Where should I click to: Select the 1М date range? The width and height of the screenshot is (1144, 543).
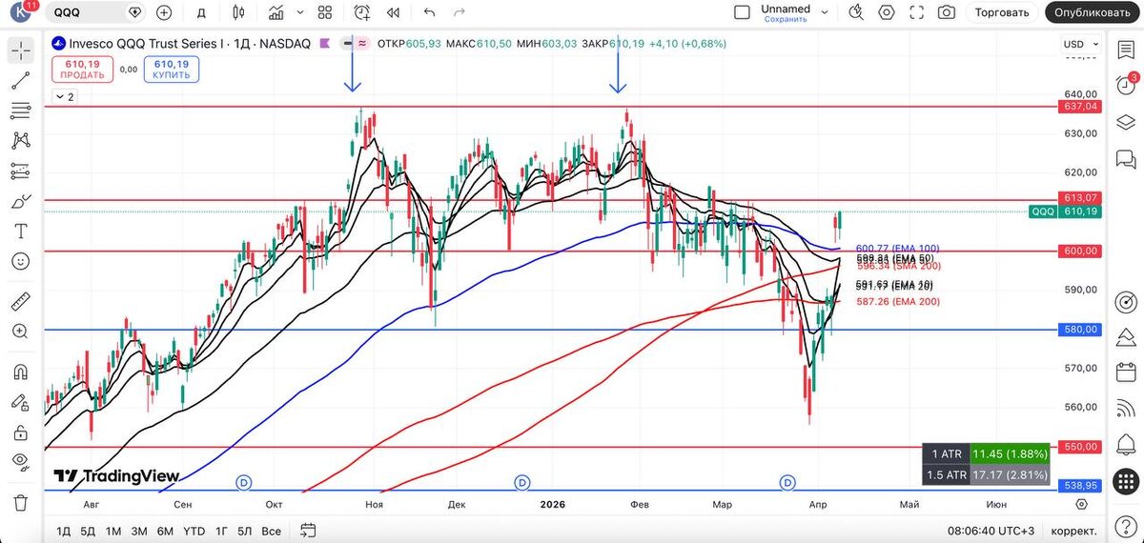coord(113,531)
